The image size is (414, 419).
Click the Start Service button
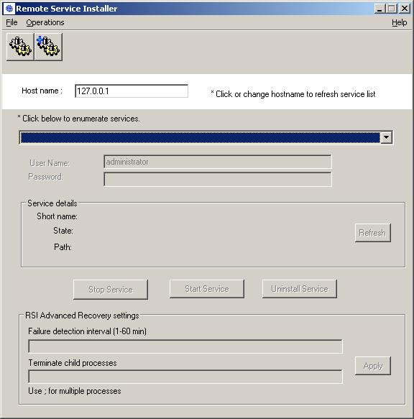[x=207, y=289]
